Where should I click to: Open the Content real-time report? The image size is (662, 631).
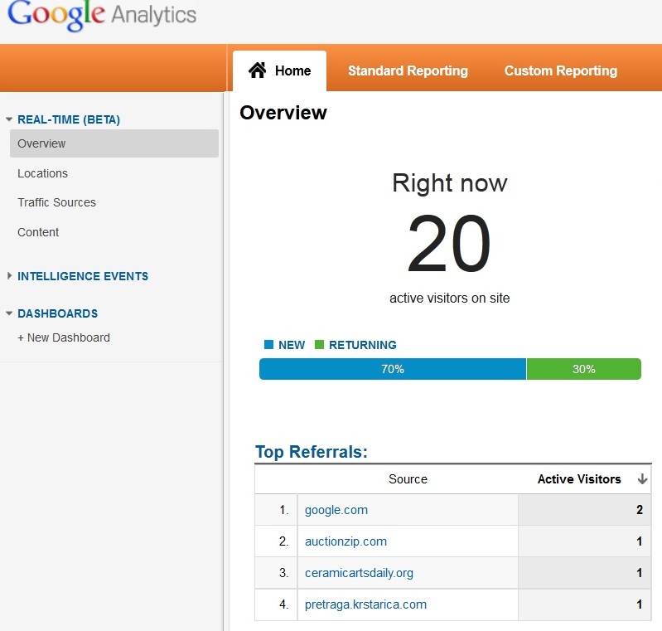click(38, 232)
